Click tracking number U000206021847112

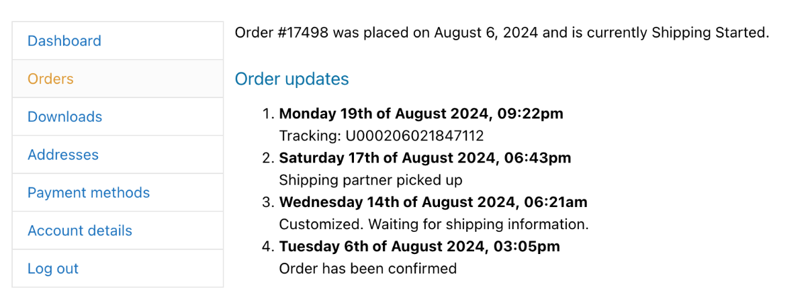click(415, 136)
